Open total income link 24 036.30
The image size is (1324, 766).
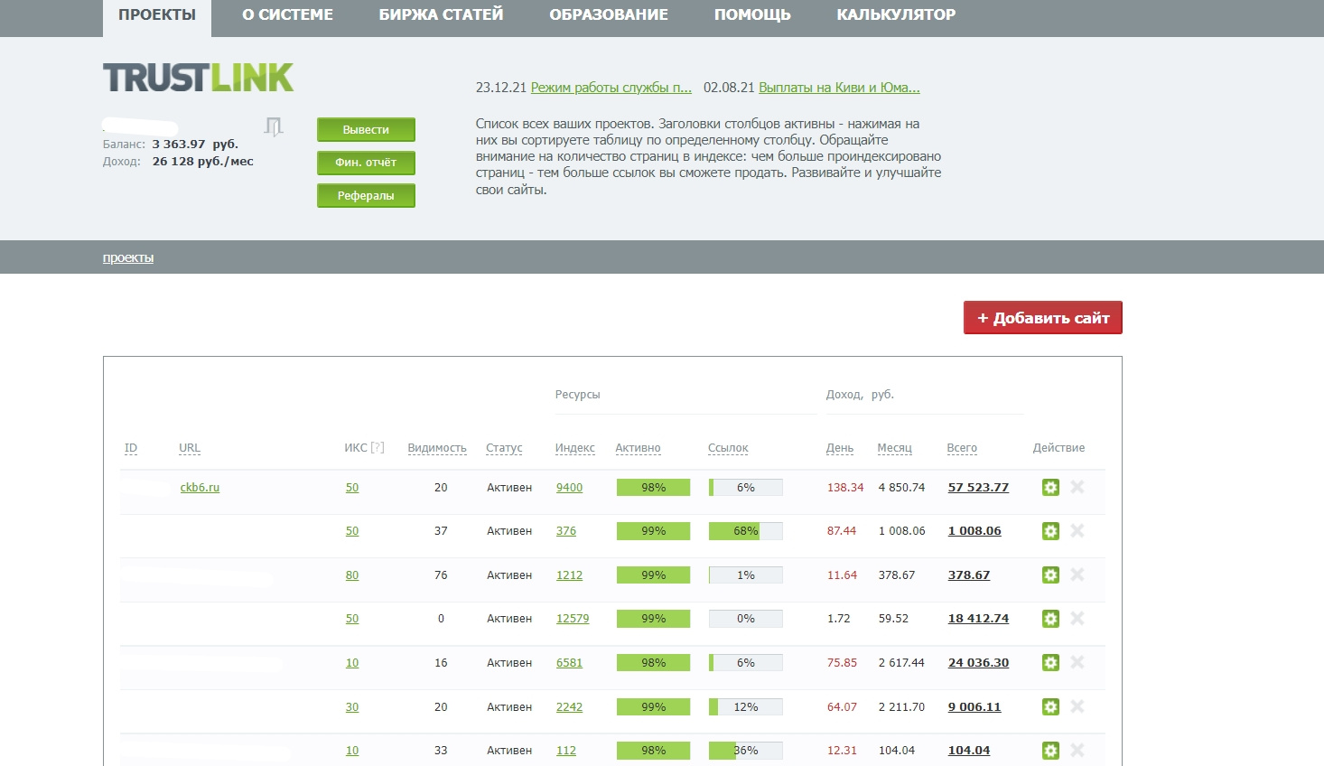click(978, 663)
